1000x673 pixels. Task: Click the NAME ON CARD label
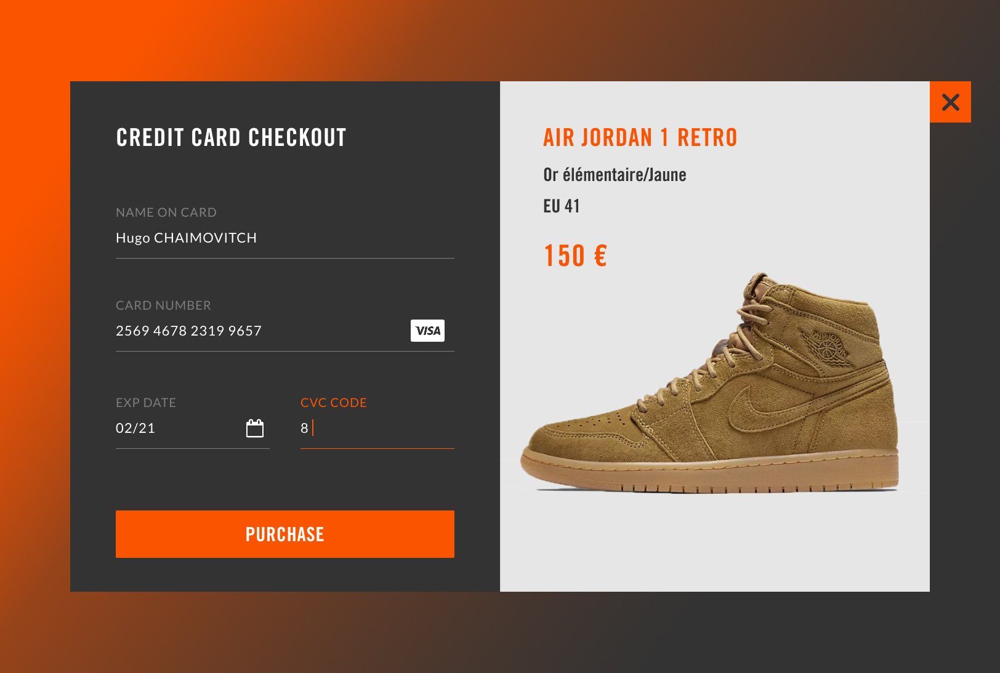coord(166,212)
